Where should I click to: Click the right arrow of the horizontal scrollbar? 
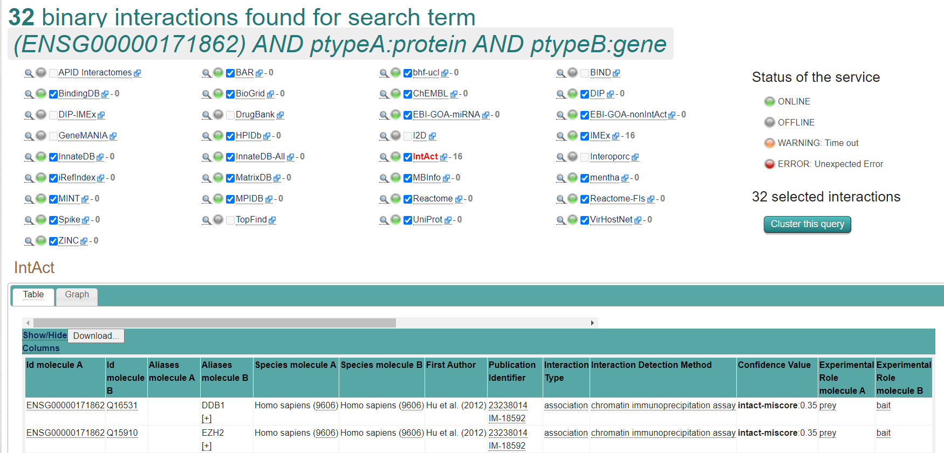[x=592, y=323]
